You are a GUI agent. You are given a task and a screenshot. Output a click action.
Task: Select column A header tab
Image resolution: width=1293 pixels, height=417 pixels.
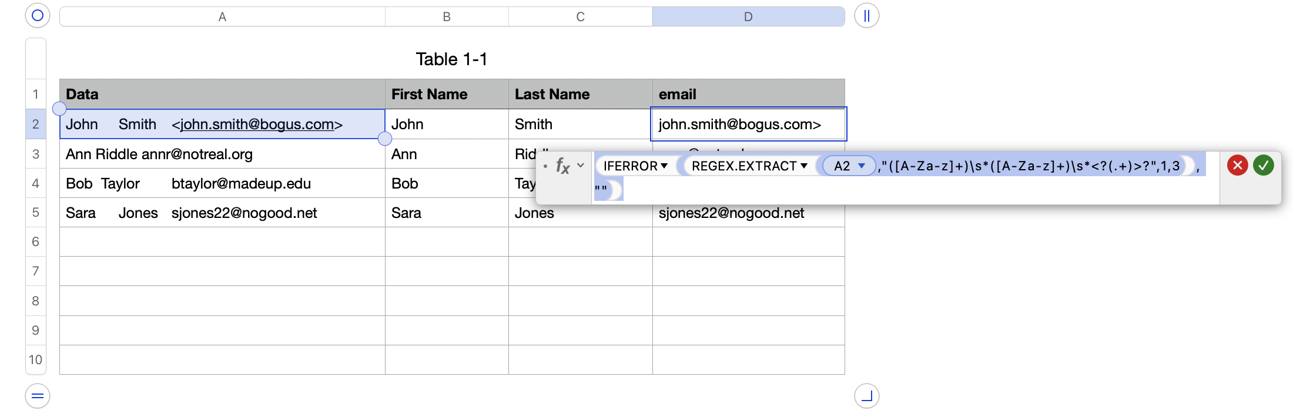pyautogui.click(x=222, y=17)
